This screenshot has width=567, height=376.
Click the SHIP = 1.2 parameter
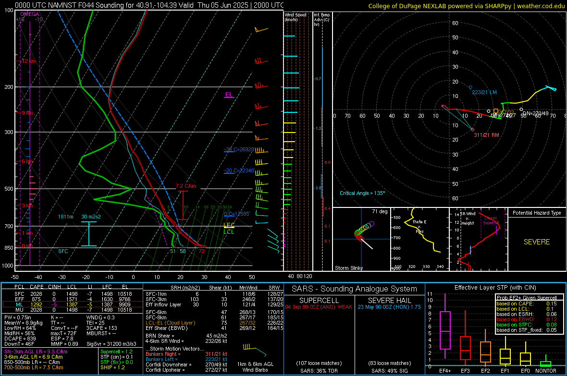112,367
